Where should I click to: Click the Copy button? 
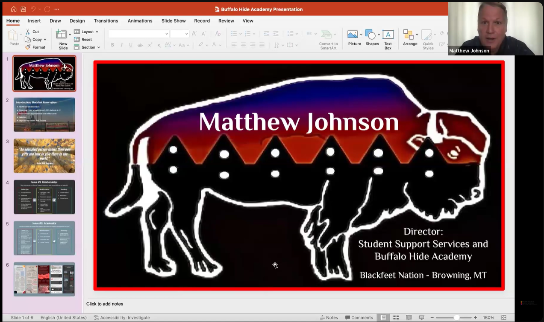coord(33,39)
